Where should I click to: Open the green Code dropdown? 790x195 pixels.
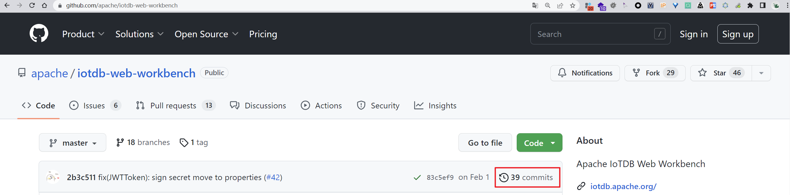[539, 143]
